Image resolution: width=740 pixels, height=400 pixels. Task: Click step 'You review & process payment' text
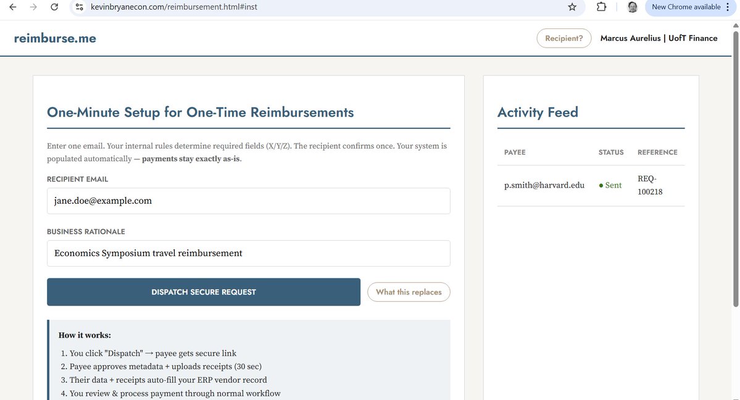pos(175,393)
